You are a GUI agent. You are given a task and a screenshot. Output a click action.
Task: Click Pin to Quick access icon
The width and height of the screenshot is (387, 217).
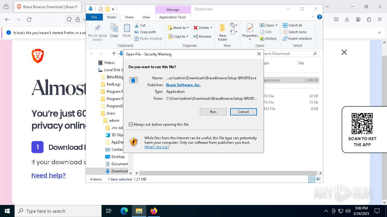(98, 33)
